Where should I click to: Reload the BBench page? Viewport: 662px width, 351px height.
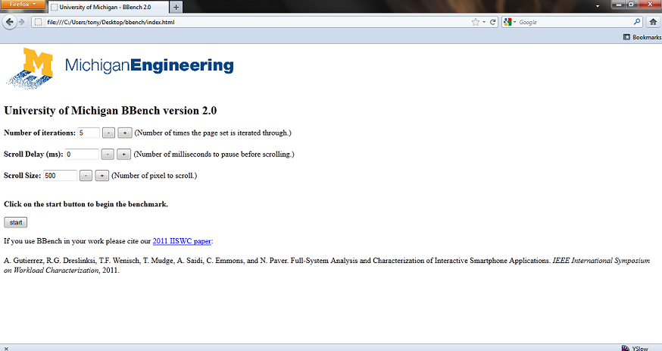tap(493, 22)
